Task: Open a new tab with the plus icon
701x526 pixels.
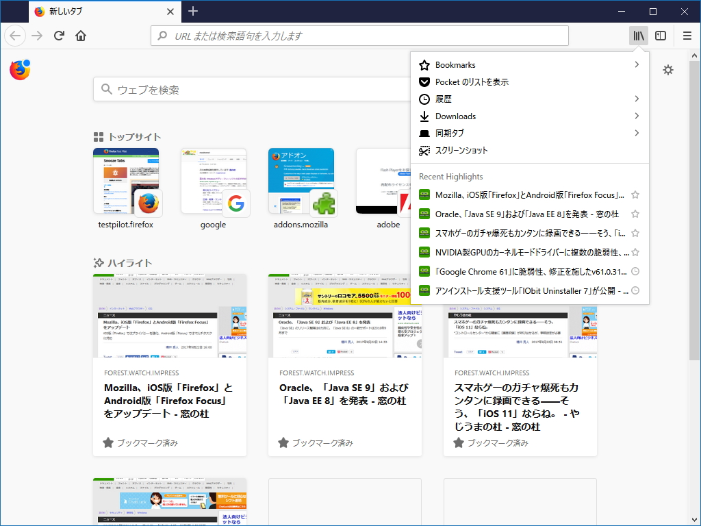Action: pyautogui.click(x=192, y=11)
